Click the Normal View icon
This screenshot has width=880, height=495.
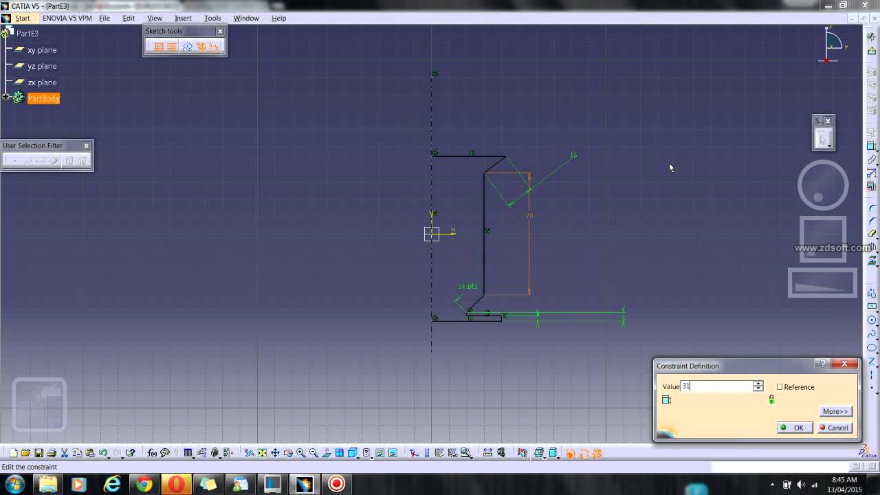(327, 453)
